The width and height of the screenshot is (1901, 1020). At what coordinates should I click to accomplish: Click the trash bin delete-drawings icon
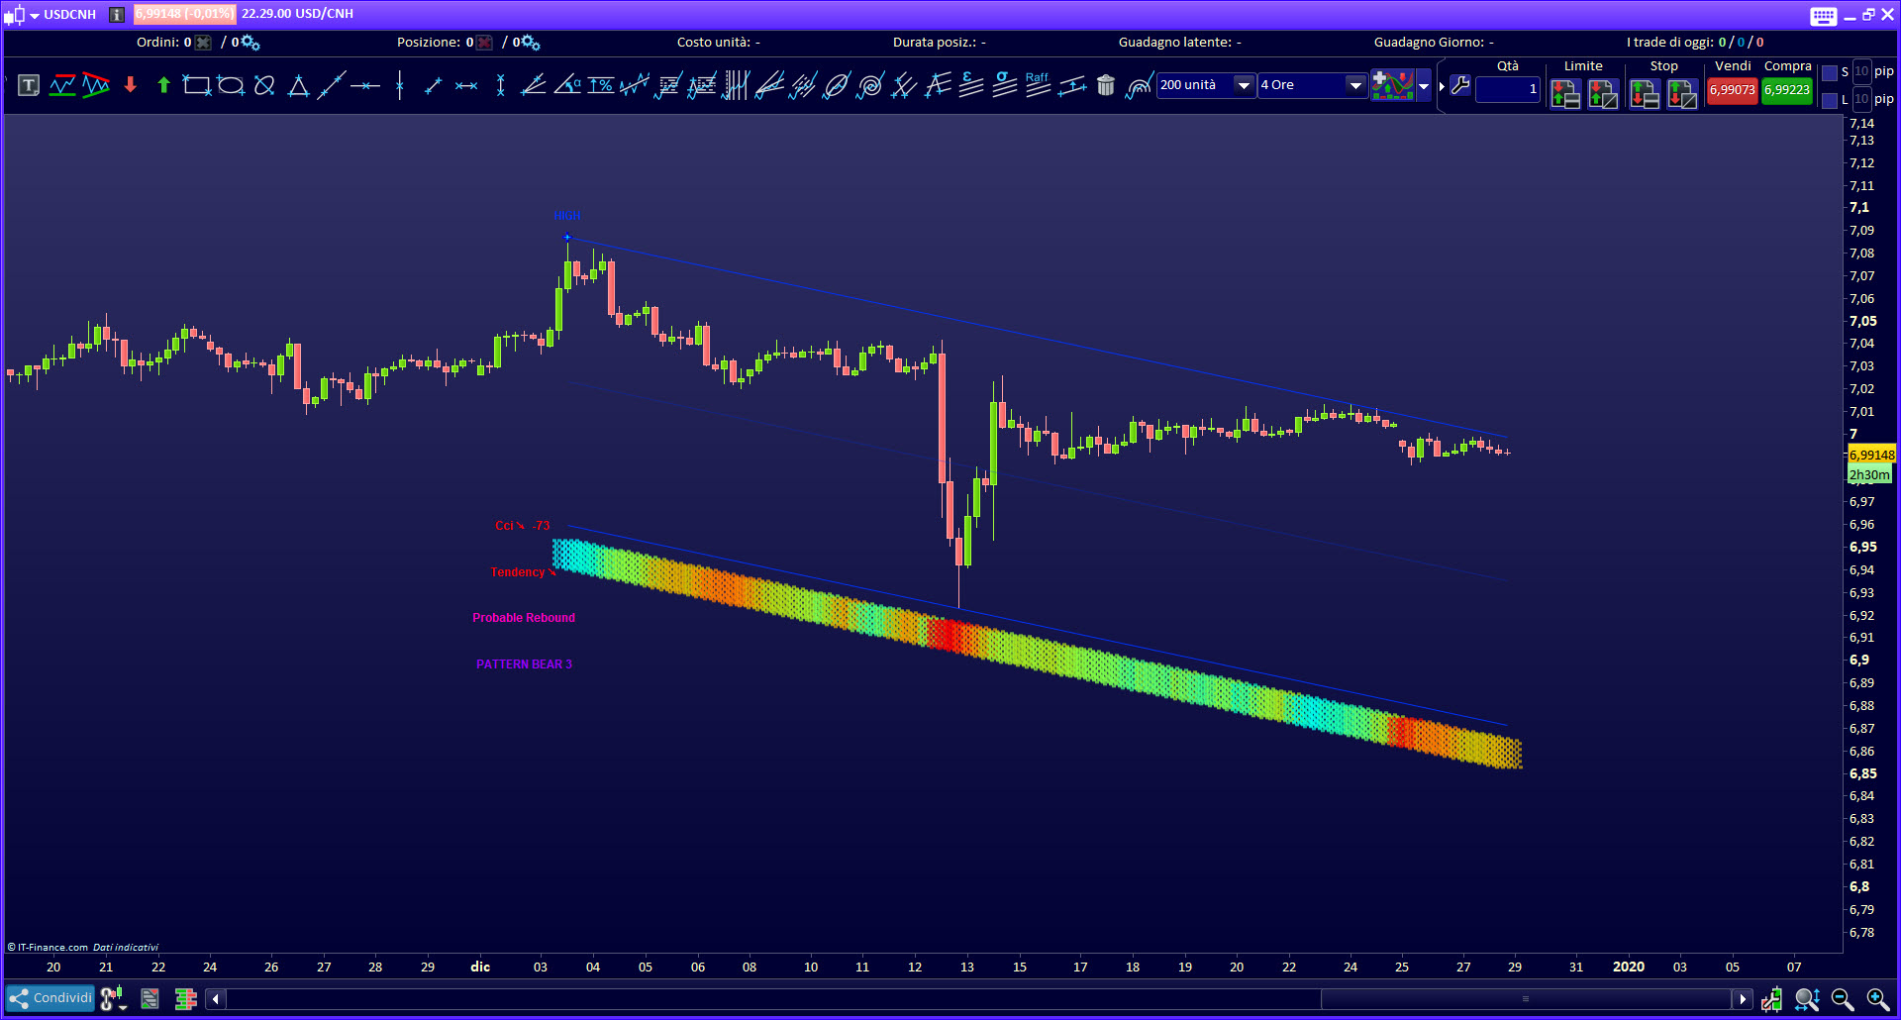(x=1106, y=86)
